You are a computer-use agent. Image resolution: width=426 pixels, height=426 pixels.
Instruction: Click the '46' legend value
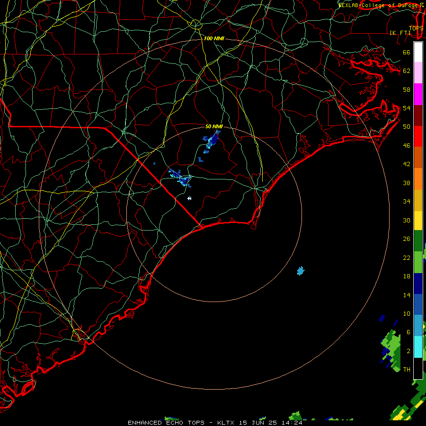407,146
